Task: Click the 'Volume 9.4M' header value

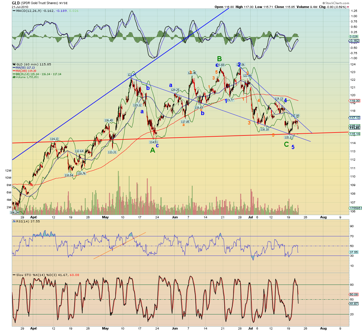Action: pyautogui.click(x=307, y=7)
